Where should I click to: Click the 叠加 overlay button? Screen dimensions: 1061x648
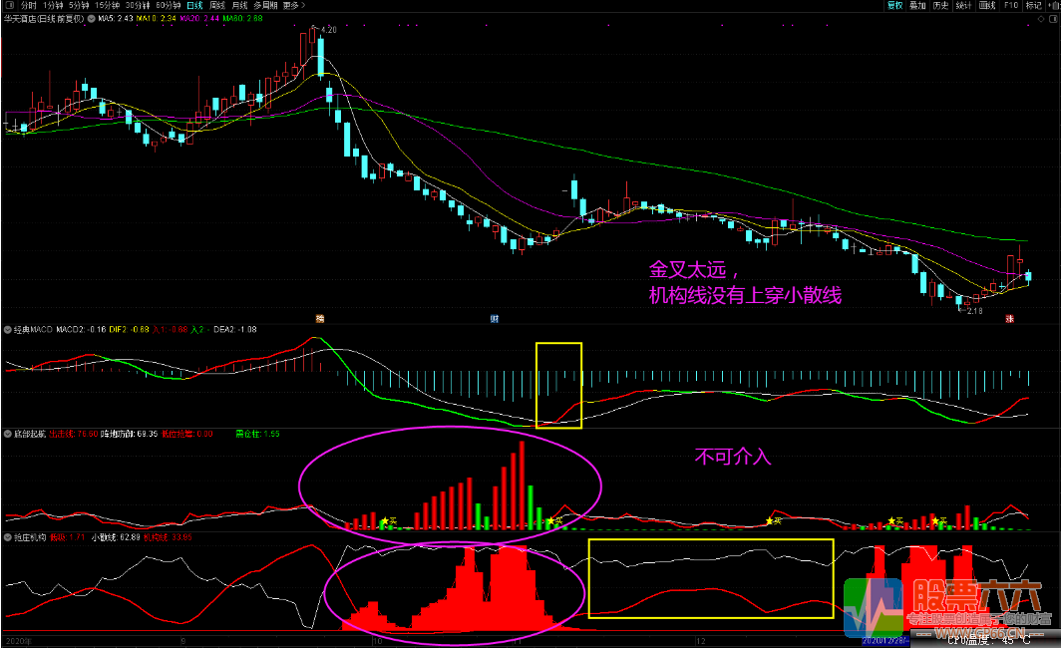917,5
